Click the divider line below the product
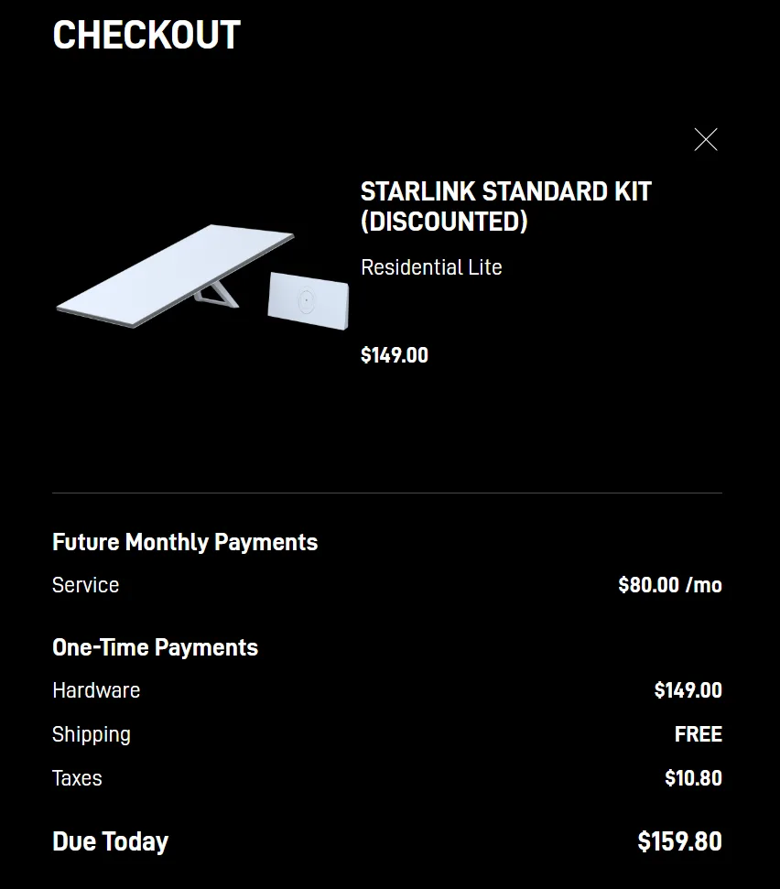Image resolution: width=780 pixels, height=889 pixels. [x=387, y=493]
